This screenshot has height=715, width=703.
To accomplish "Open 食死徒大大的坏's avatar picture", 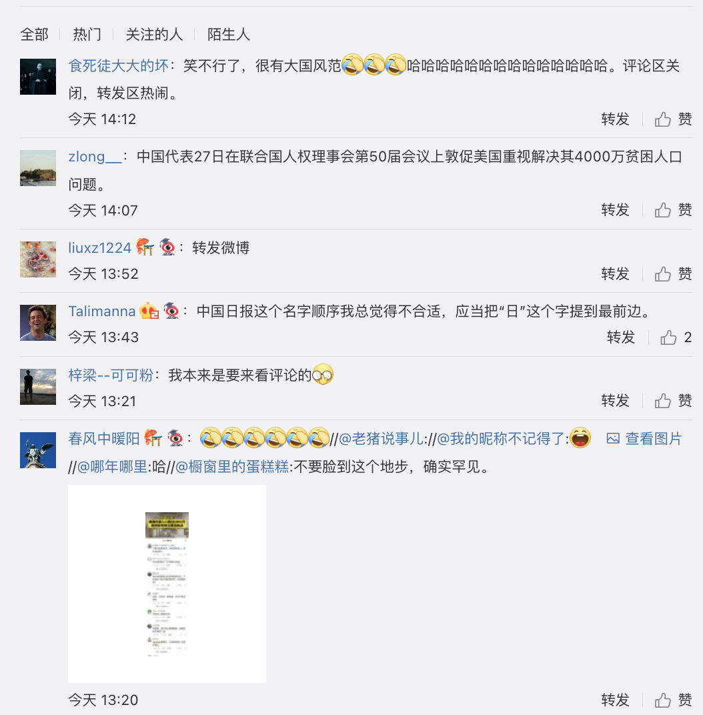I will [38, 77].
